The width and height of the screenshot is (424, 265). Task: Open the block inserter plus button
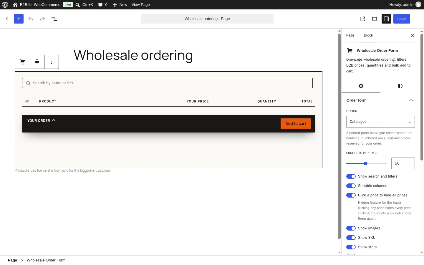[19, 19]
